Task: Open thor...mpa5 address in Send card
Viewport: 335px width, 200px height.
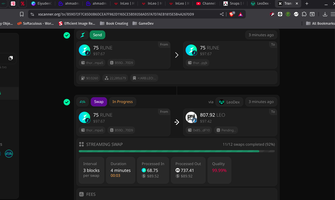Action: [92, 63]
